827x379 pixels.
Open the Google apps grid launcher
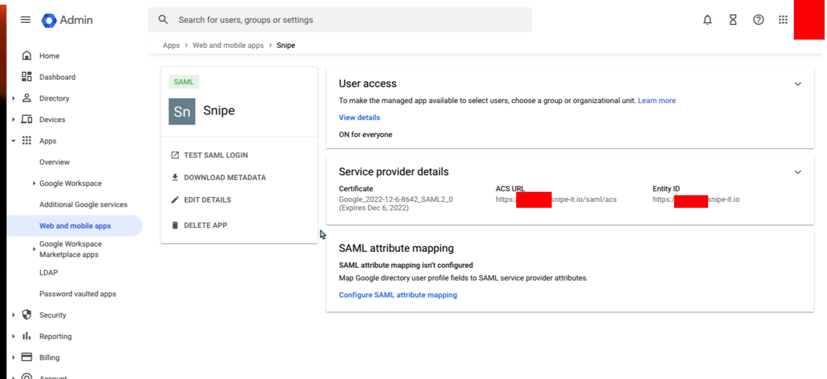pyautogui.click(x=782, y=20)
